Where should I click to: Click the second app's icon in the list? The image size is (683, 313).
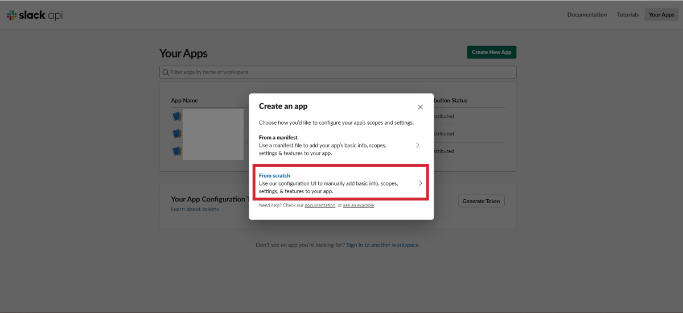click(176, 134)
